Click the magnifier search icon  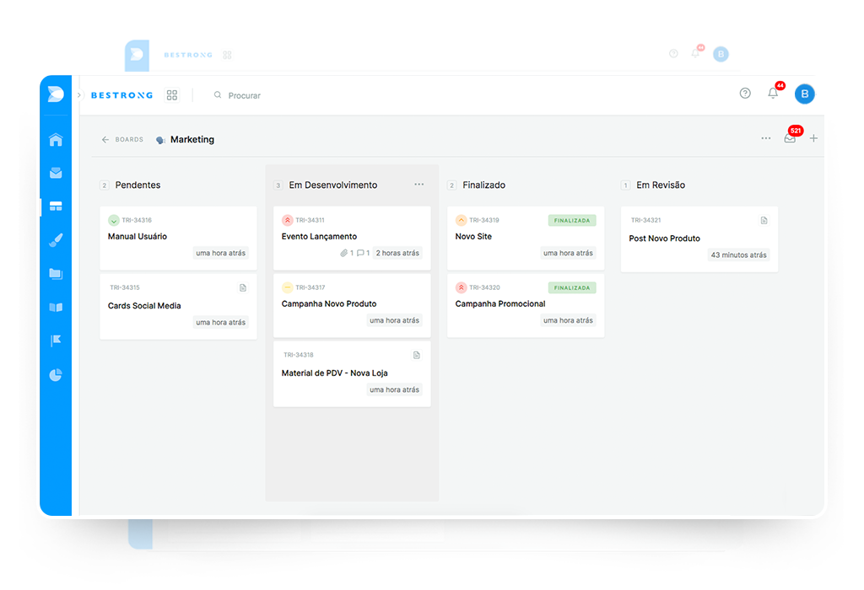pyautogui.click(x=218, y=95)
